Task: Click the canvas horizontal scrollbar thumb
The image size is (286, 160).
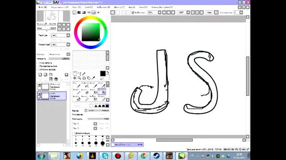Action: coord(174,140)
